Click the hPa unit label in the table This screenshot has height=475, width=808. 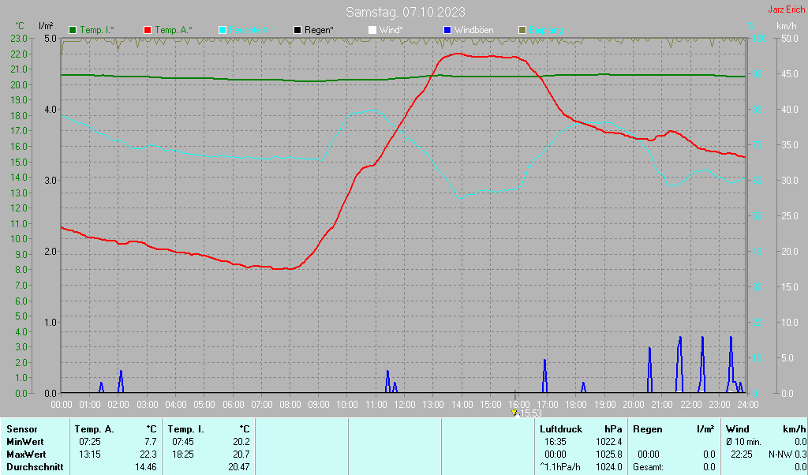(613, 429)
